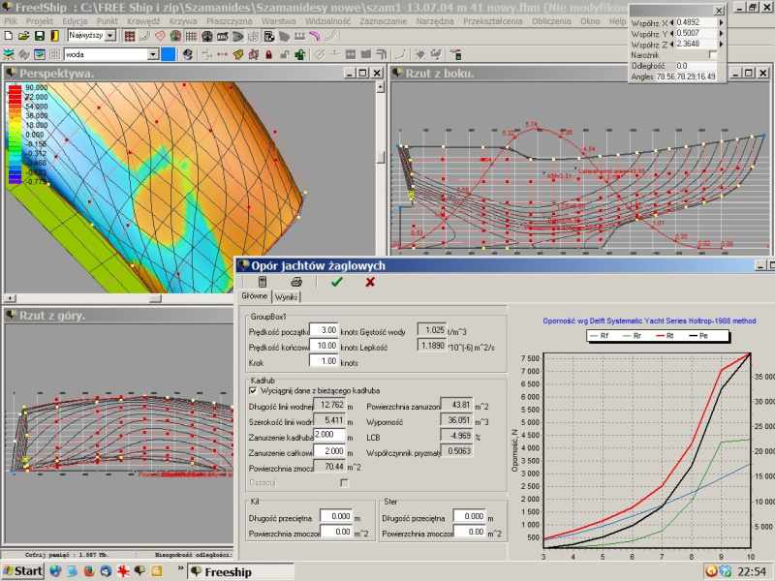This screenshot has width=775, height=581.
Task: Click left arrow of Współrz X
Action: click(671, 22)
